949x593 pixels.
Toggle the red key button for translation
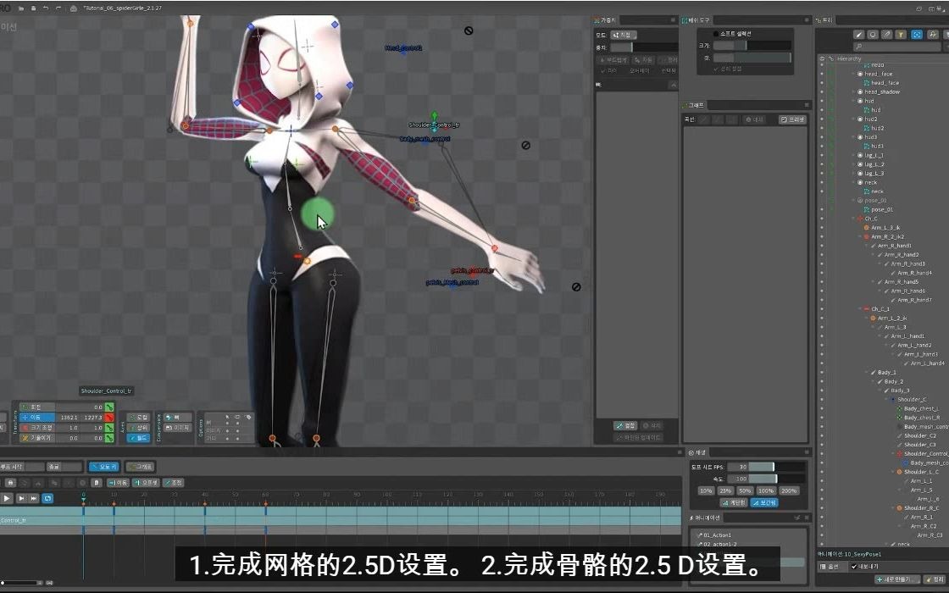pyautogui.click(x=109, y=418)
